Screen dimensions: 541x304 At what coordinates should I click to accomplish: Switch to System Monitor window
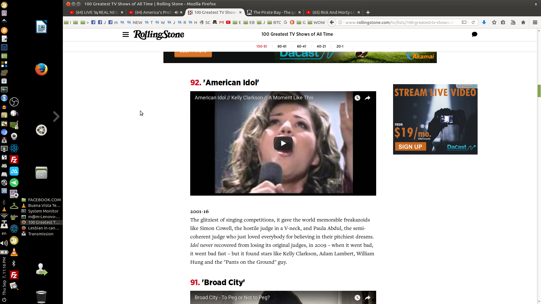coord(41,211)
